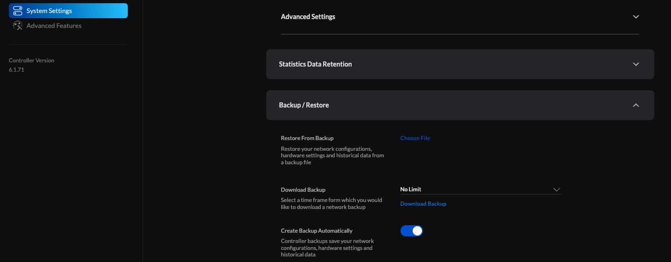Click the version number 6.1.71
Image resolution: width=671 pixels, height=262 pixels.
16,70
